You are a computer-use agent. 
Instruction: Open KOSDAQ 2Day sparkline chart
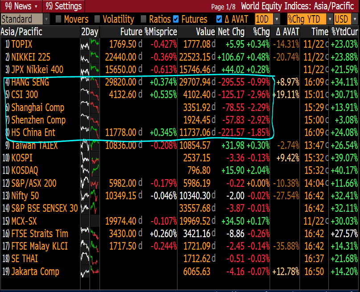(90, 170)
